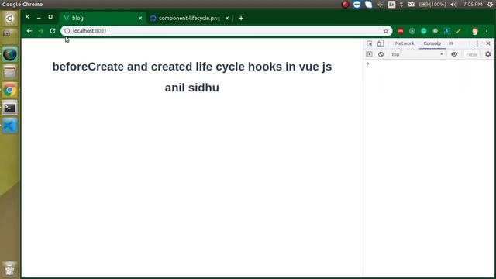Focus the console Filter field
Viewport: 496px width, 279px height.
tap(472, 54)
